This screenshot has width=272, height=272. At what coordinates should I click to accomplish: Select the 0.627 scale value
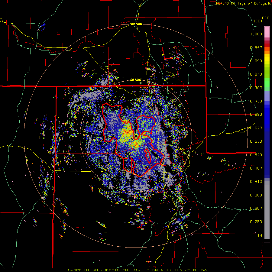pos(256,128)
